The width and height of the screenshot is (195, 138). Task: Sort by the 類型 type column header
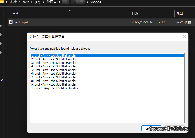[180, 13]
